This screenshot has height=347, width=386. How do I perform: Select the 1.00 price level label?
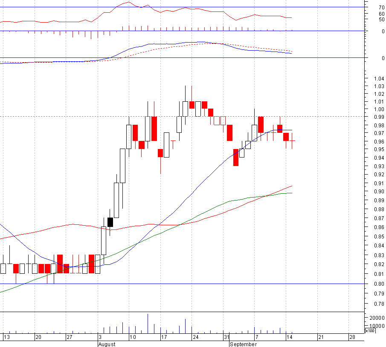(x=379, y=109)
